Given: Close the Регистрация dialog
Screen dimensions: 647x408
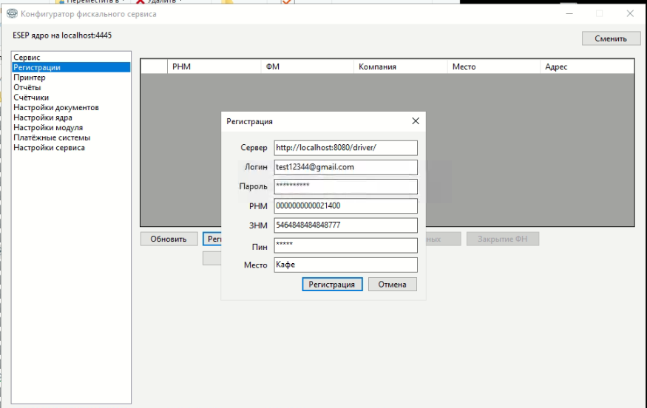Looking at the screenshot, I should (416, 121).
